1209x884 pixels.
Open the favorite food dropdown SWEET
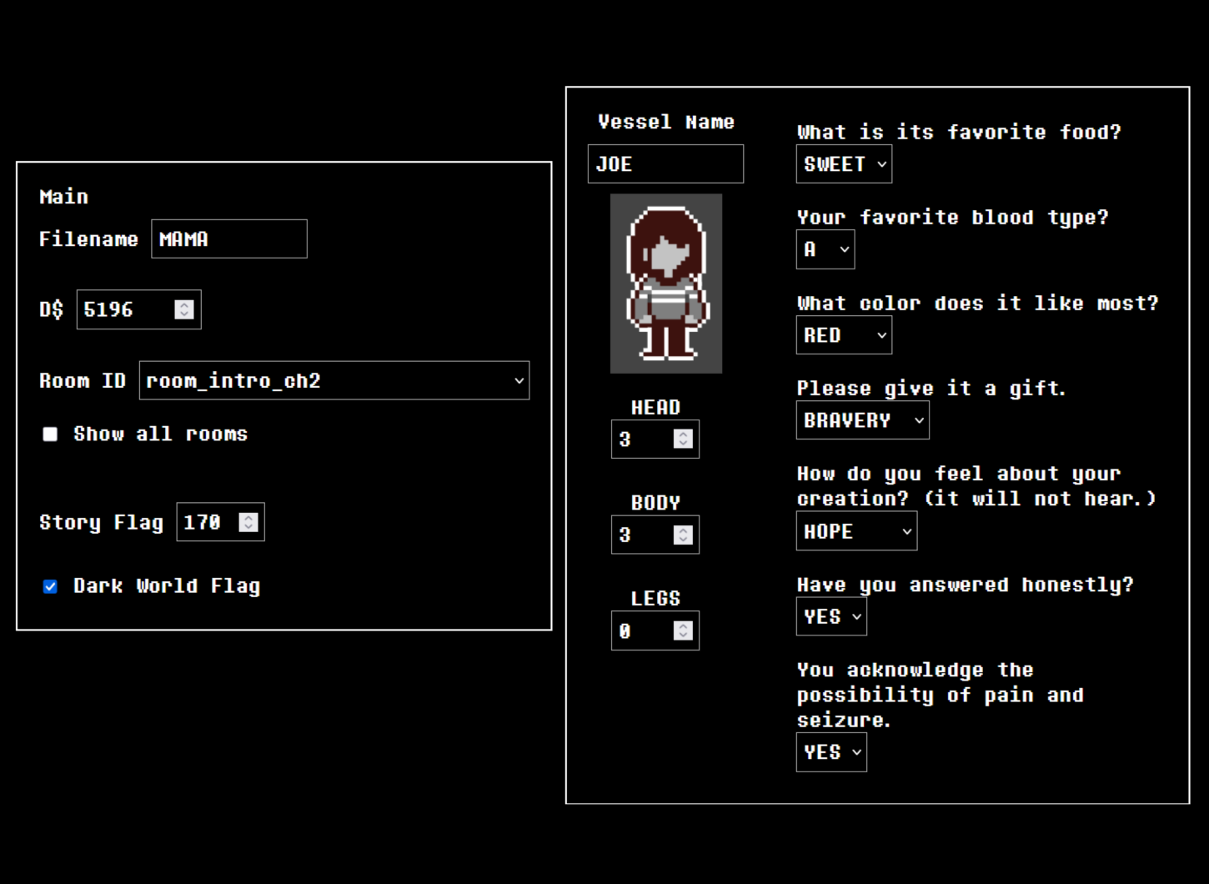[x=844, y=164]
